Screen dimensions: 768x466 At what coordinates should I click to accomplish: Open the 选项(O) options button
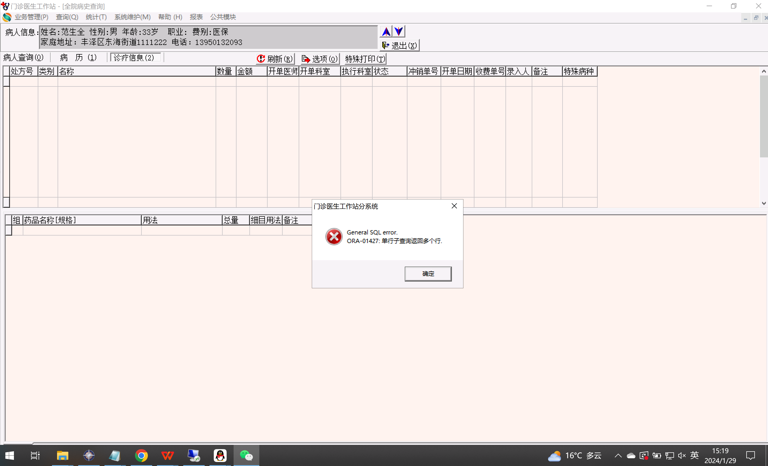point(320,59)
